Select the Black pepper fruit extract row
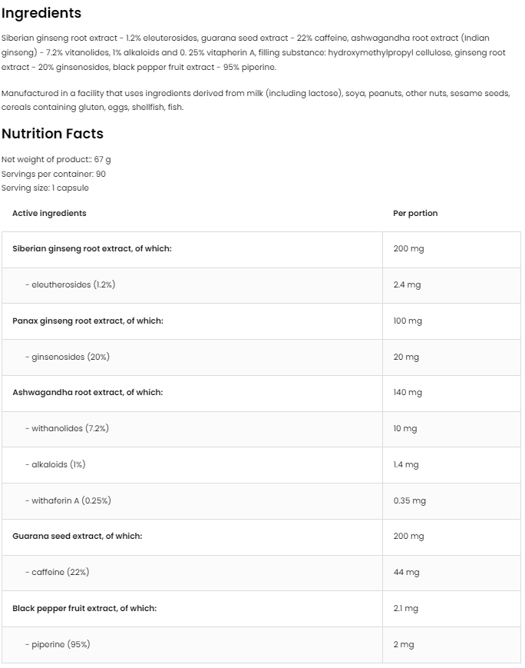 [x=84, y=608]
